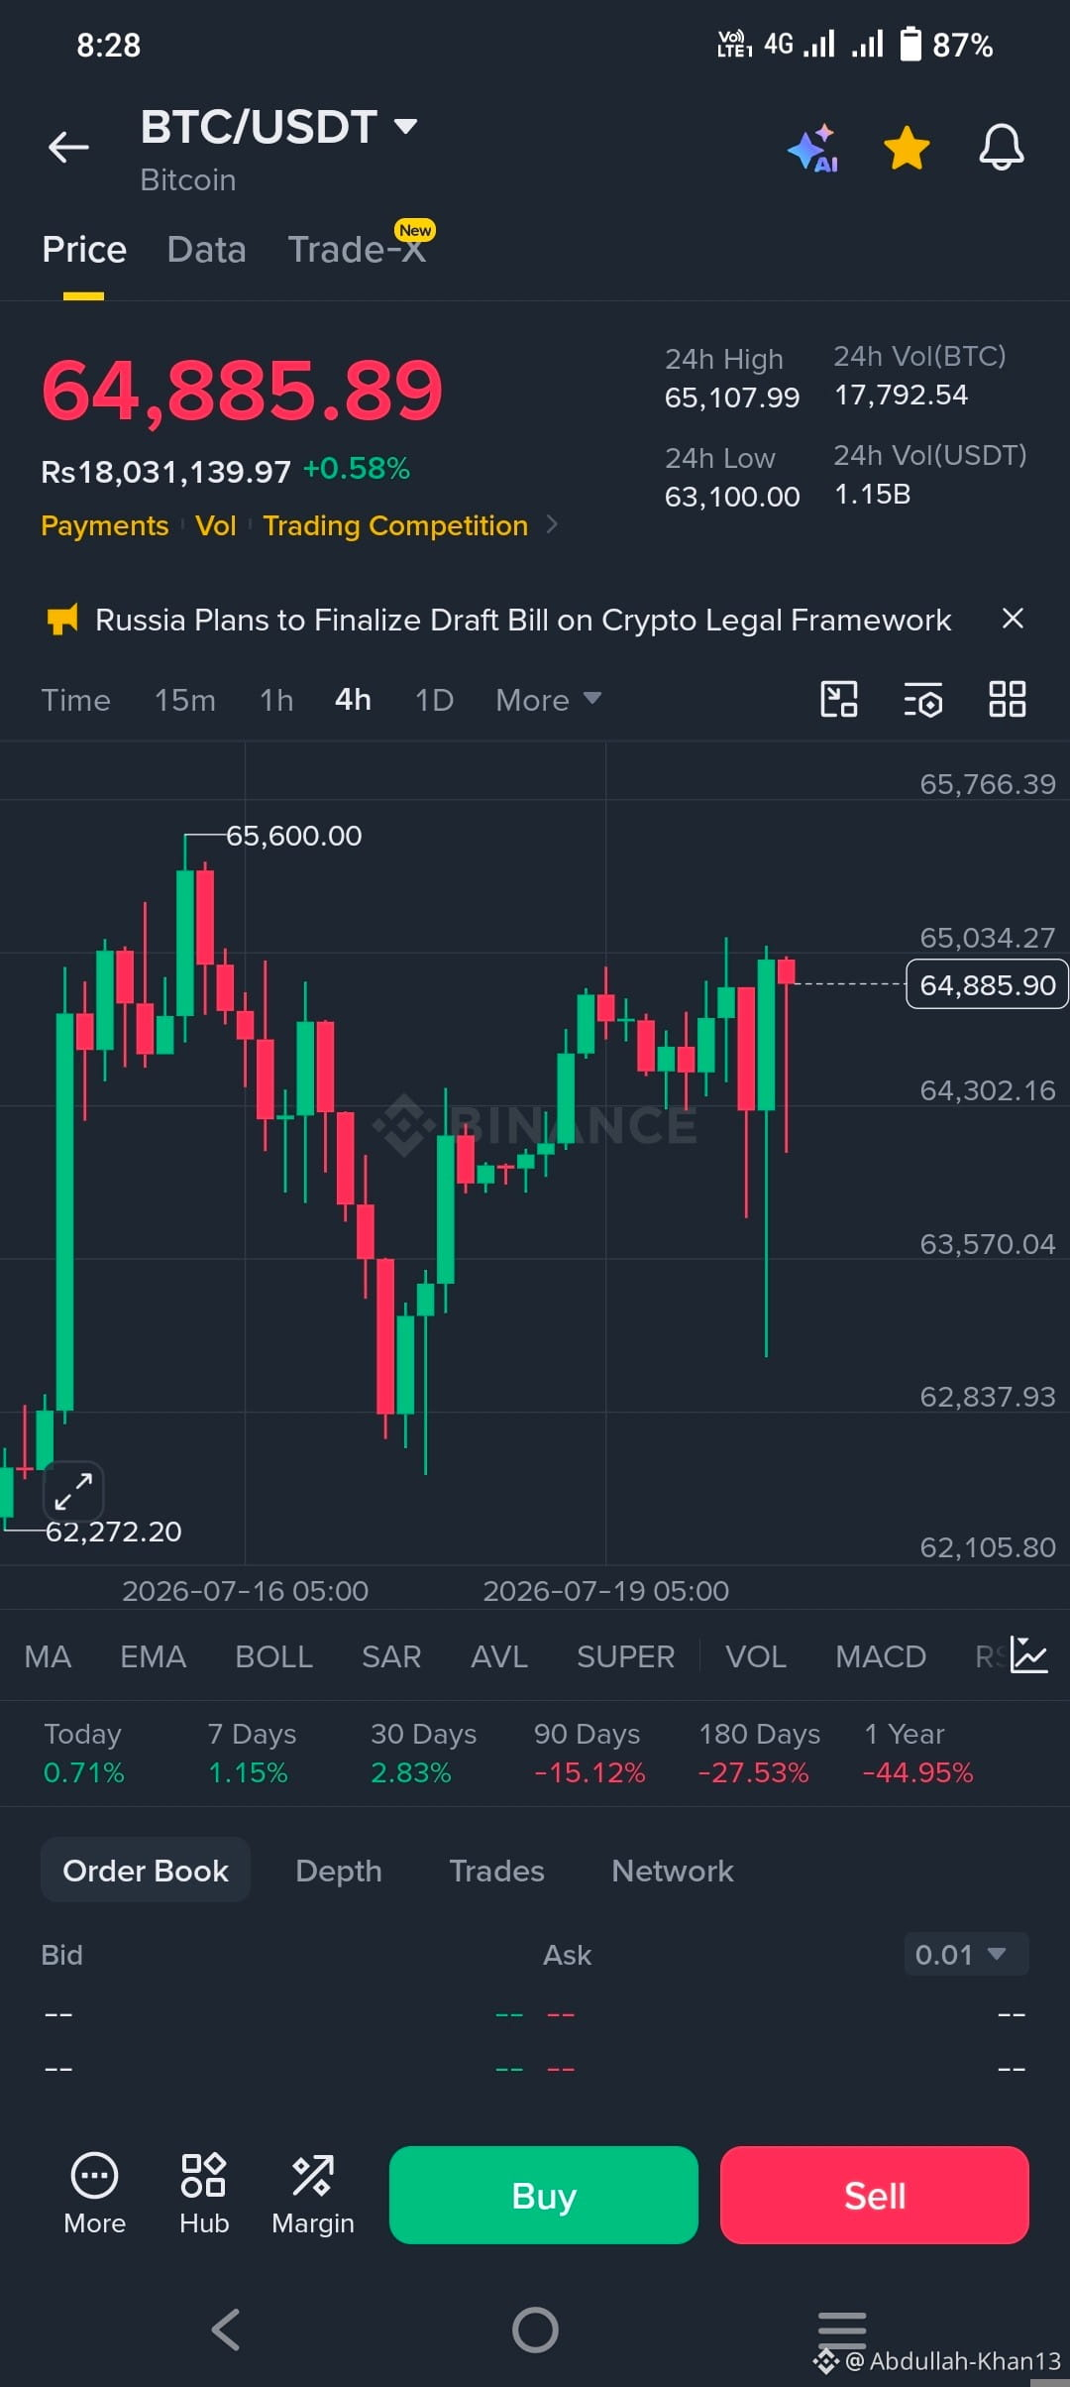Click the 24h High value 65,107.99
Viewport: 1070px width, 2387px height.
(x=732, y=398)
